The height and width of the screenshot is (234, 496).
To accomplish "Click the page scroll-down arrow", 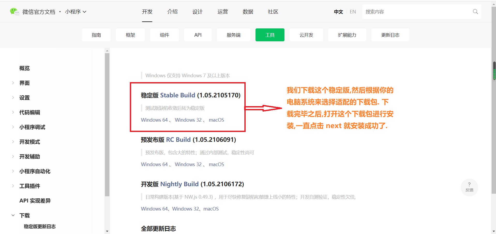I will [x=494, y=232].
